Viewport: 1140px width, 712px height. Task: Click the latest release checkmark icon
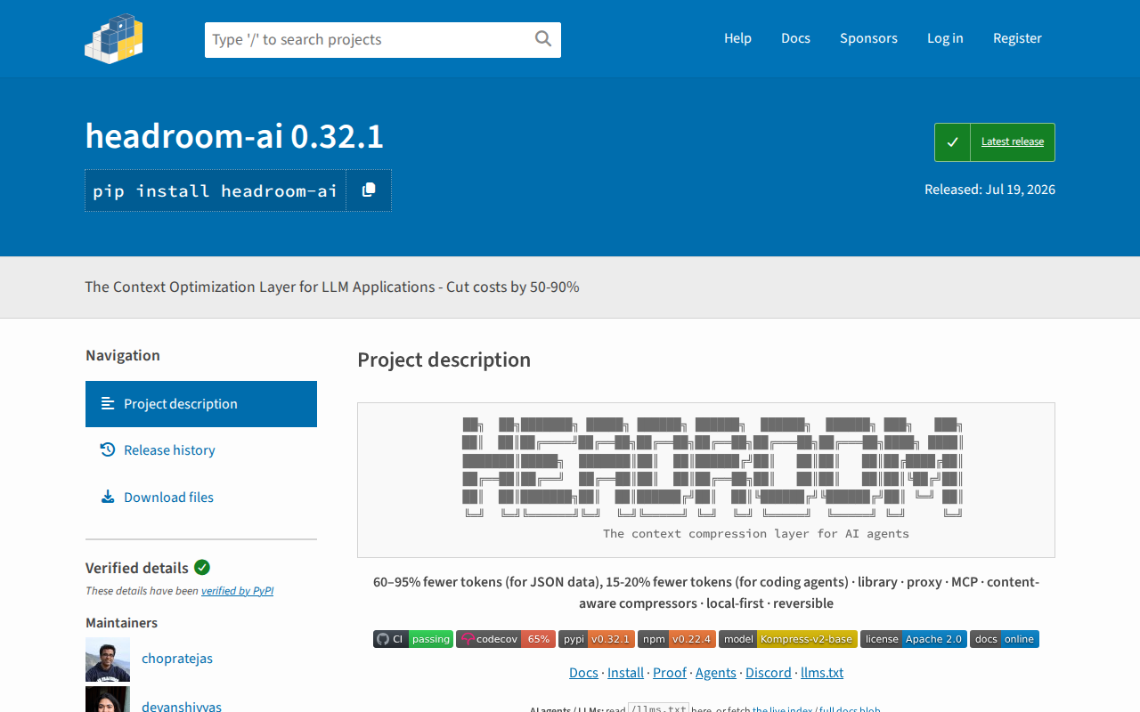pos(952,142)
